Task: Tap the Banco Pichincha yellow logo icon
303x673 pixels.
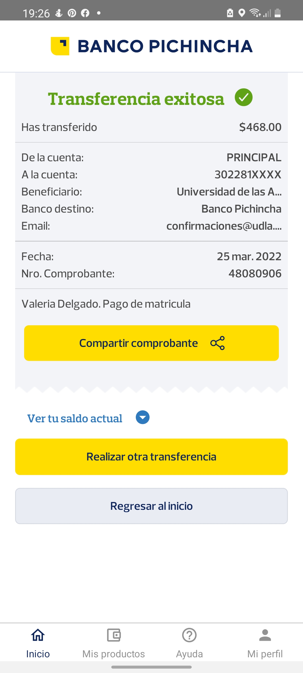Action: [60, 46]
